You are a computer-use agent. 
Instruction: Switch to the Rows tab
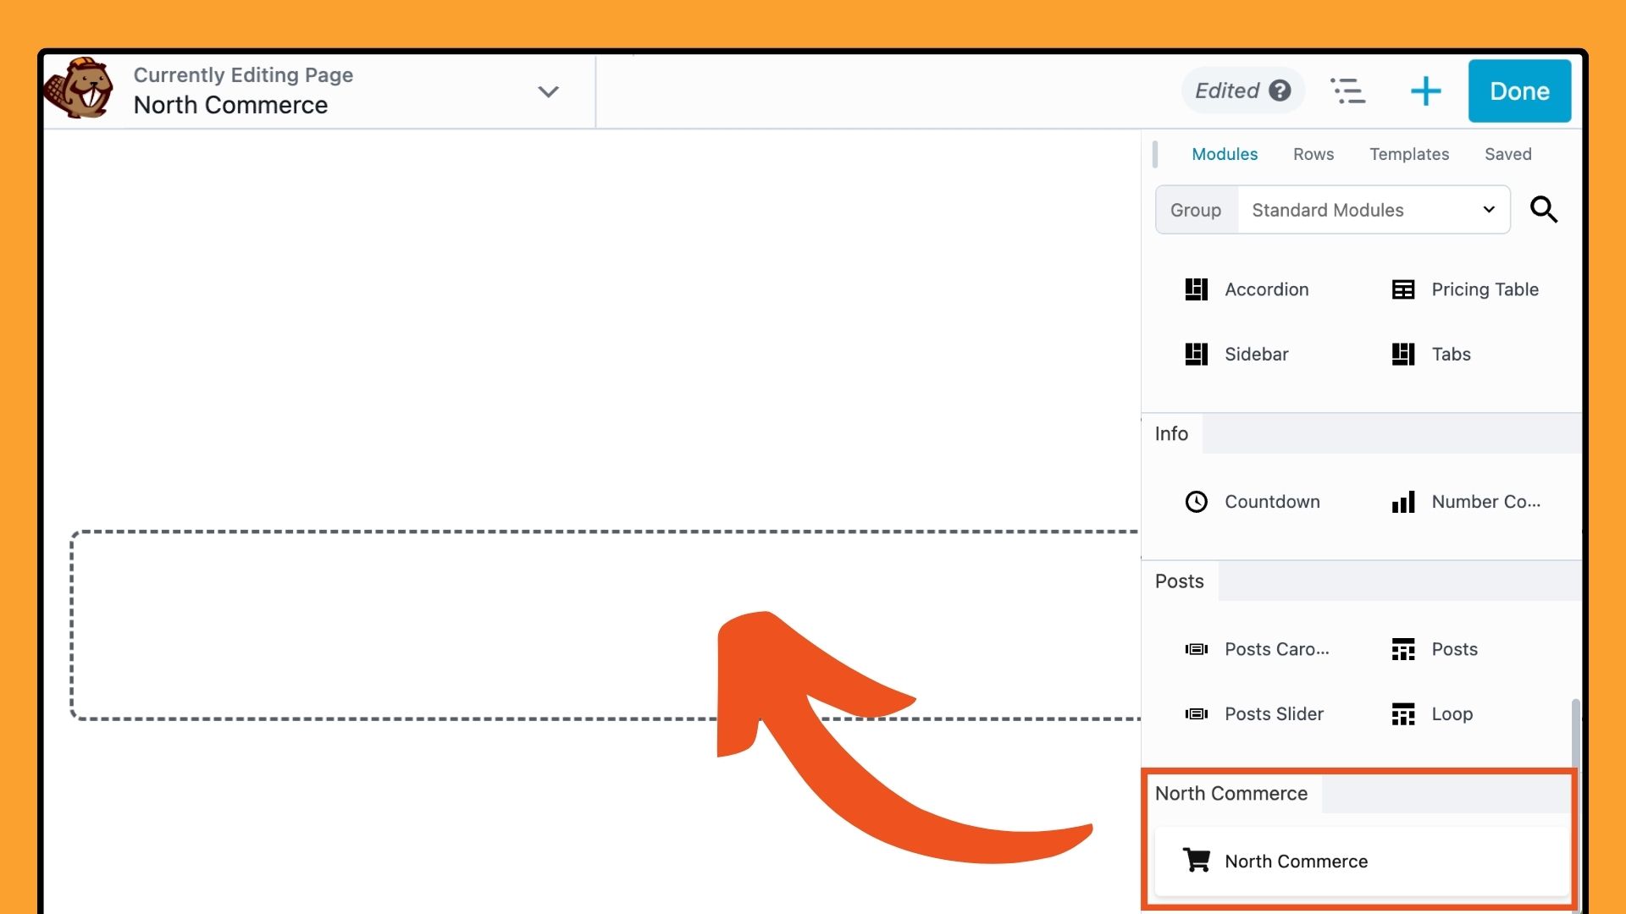(1313, 154)
